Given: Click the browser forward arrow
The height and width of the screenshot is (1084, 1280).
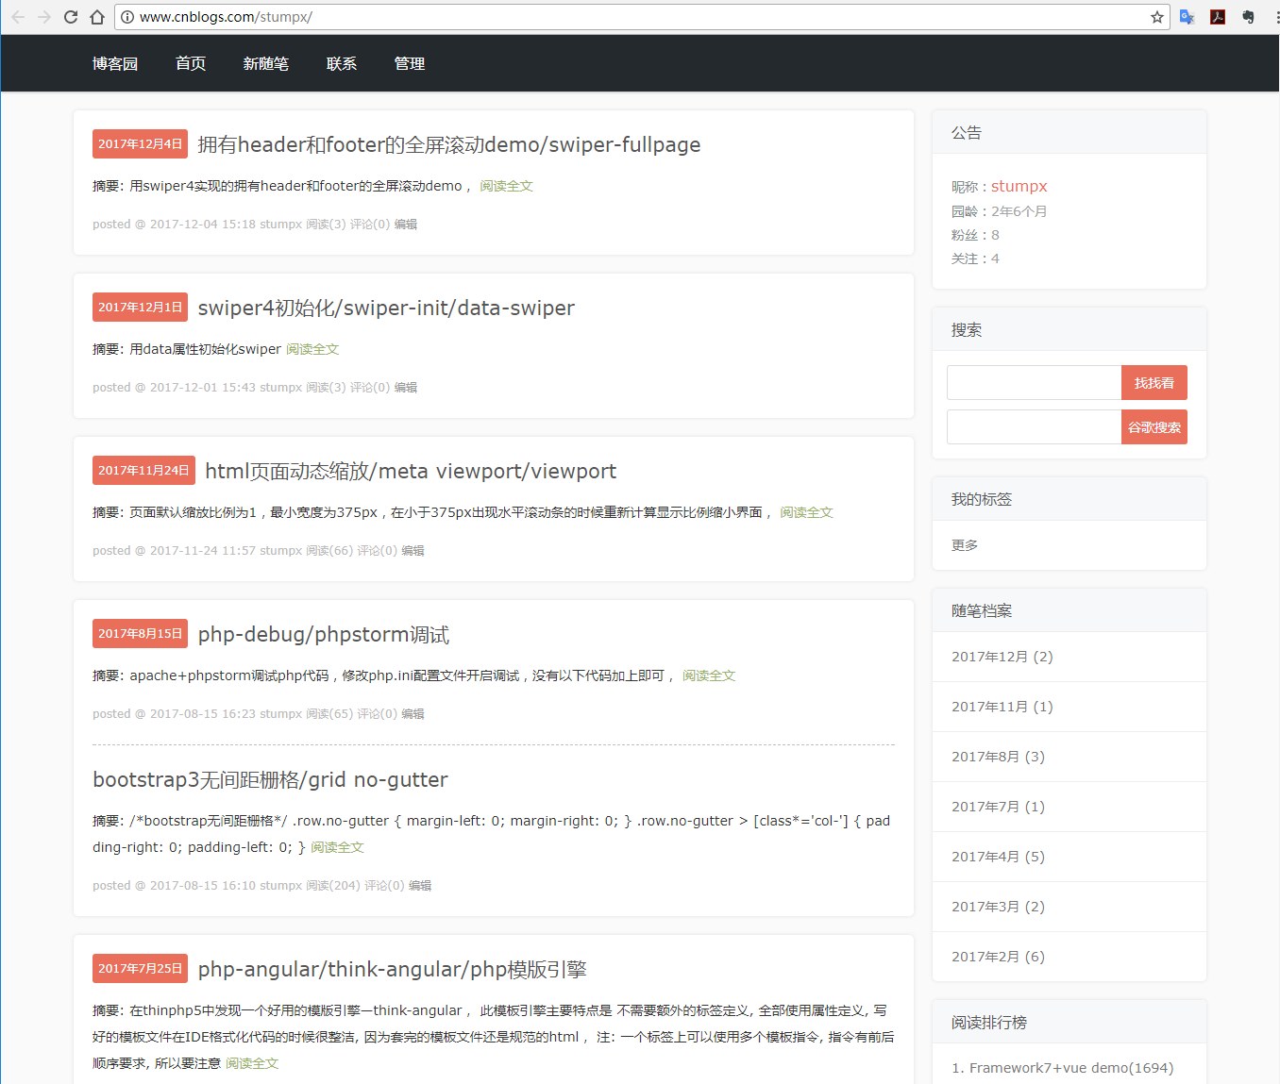Looking at the screenshot, I should [x=44, y=17].
